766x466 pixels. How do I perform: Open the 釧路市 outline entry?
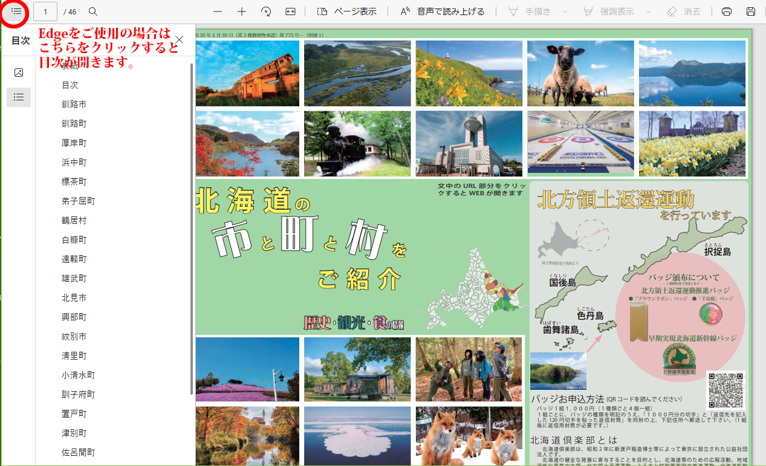coord(74,105)
